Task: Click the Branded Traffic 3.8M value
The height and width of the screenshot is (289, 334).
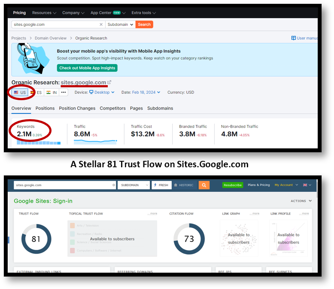Action: click(x=187, y=134)
